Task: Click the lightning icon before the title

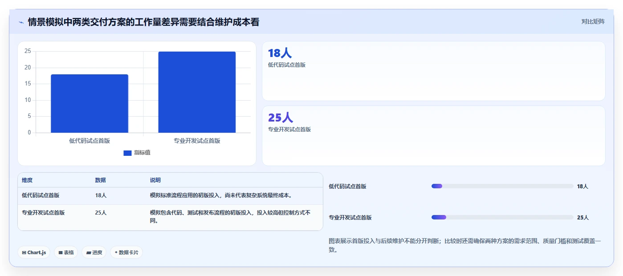Action: (x=21, y=22)
